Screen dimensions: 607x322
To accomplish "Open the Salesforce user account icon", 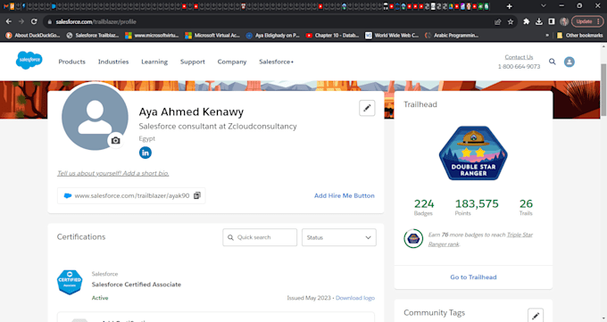I will click(570, 62).
